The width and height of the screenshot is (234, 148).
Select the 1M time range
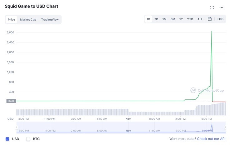pos(164,19)
